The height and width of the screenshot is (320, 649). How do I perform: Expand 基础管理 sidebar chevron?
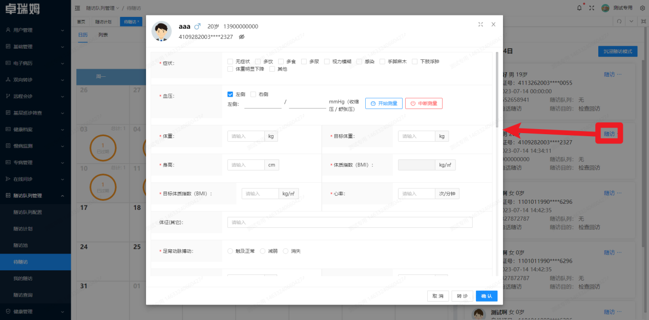click(x=62, y=46)
